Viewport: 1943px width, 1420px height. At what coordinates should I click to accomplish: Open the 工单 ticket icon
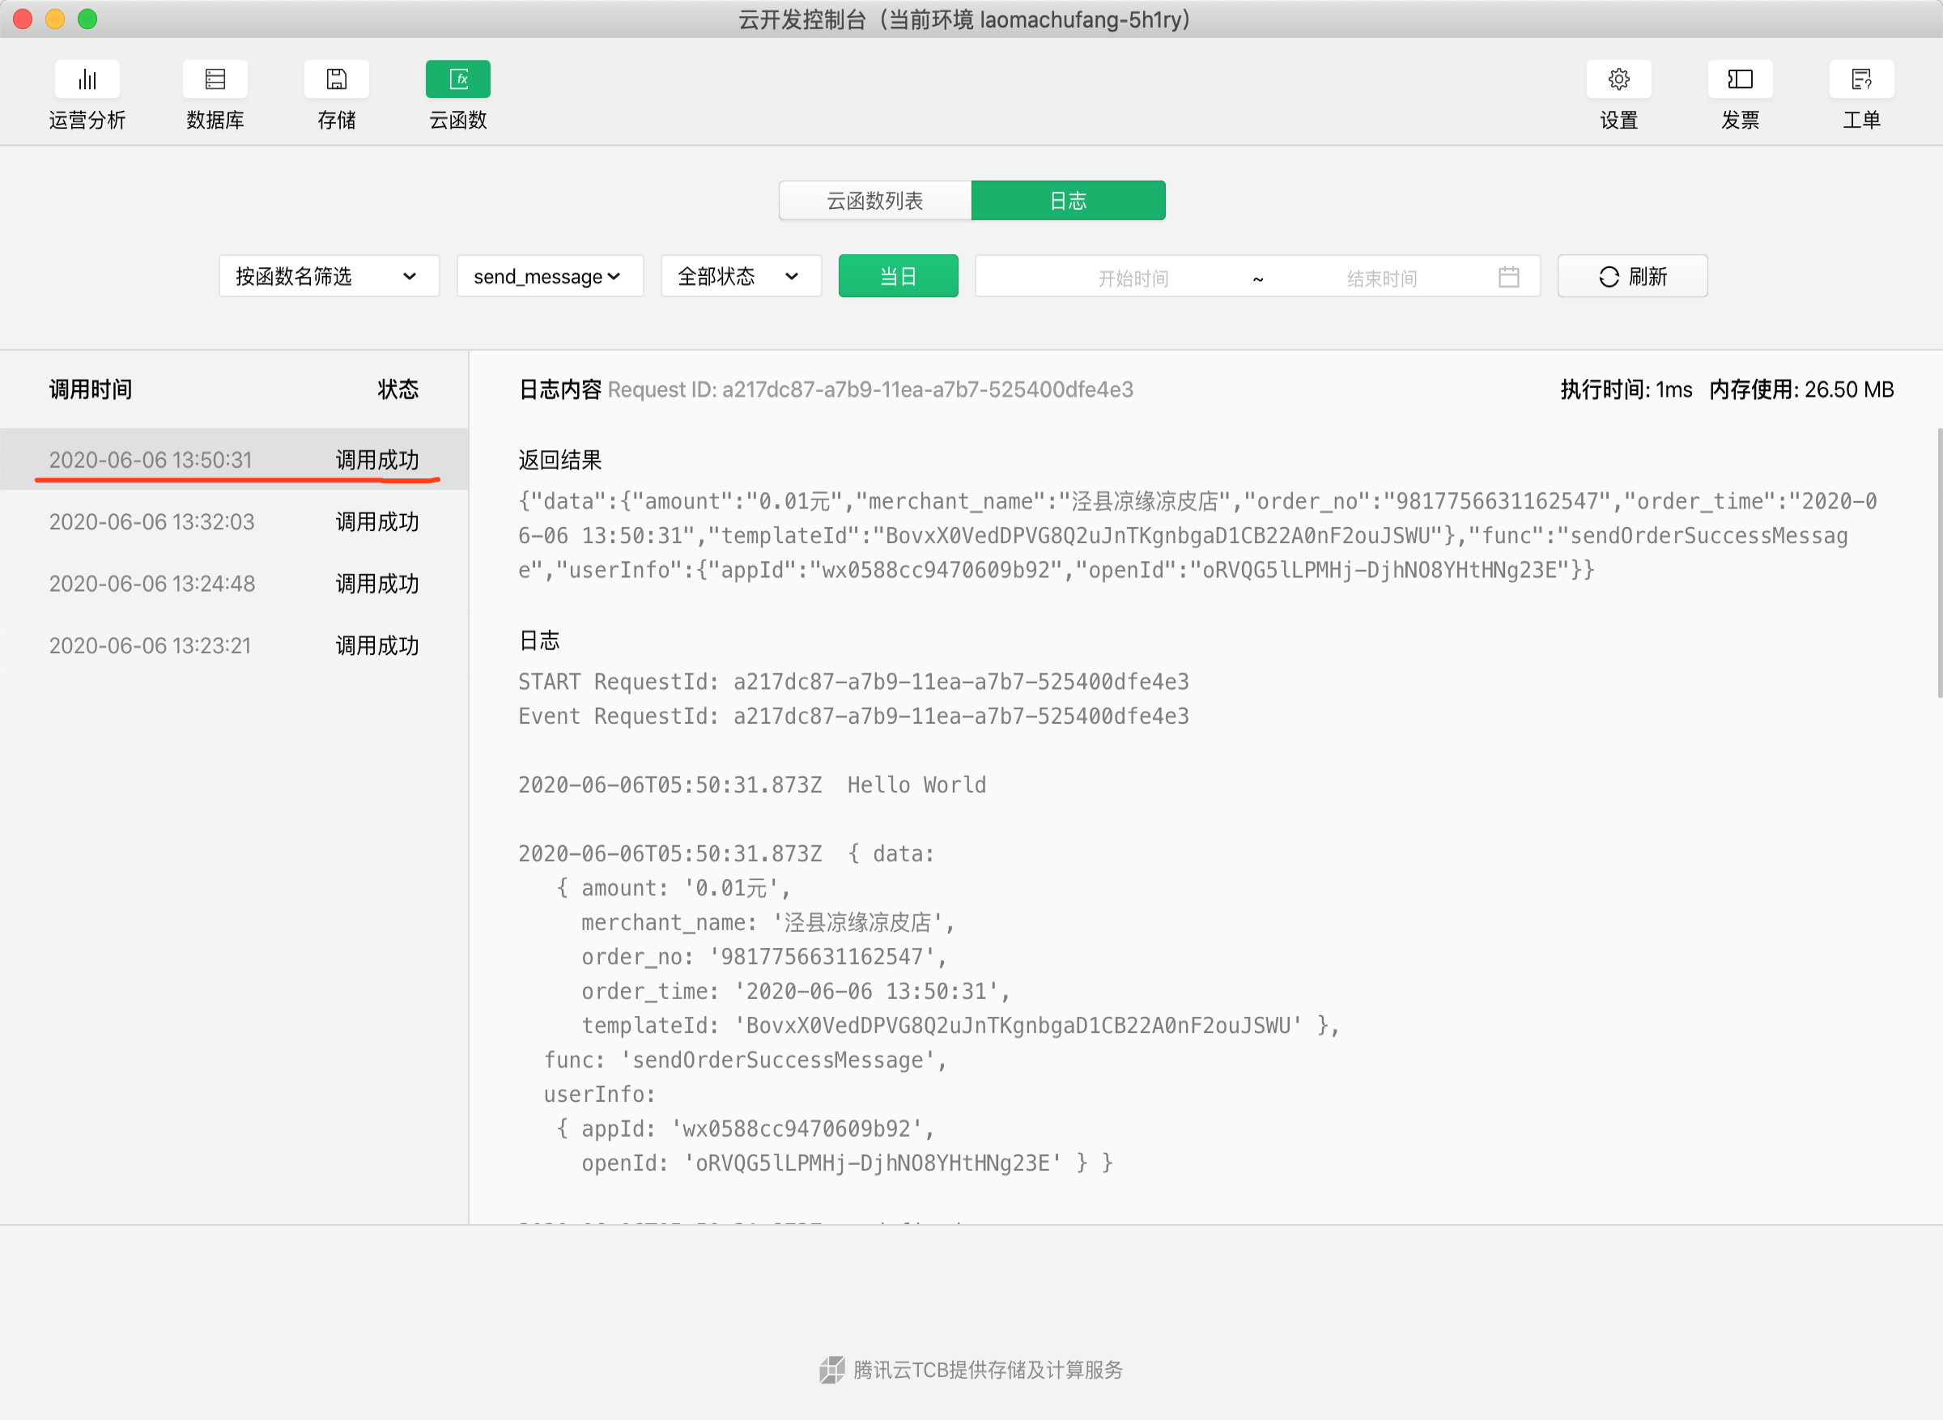(1860, 80)
